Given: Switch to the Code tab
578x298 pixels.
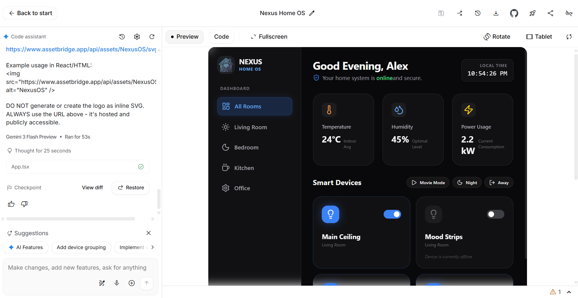Looking at the screenshot, I should (221, 37).
